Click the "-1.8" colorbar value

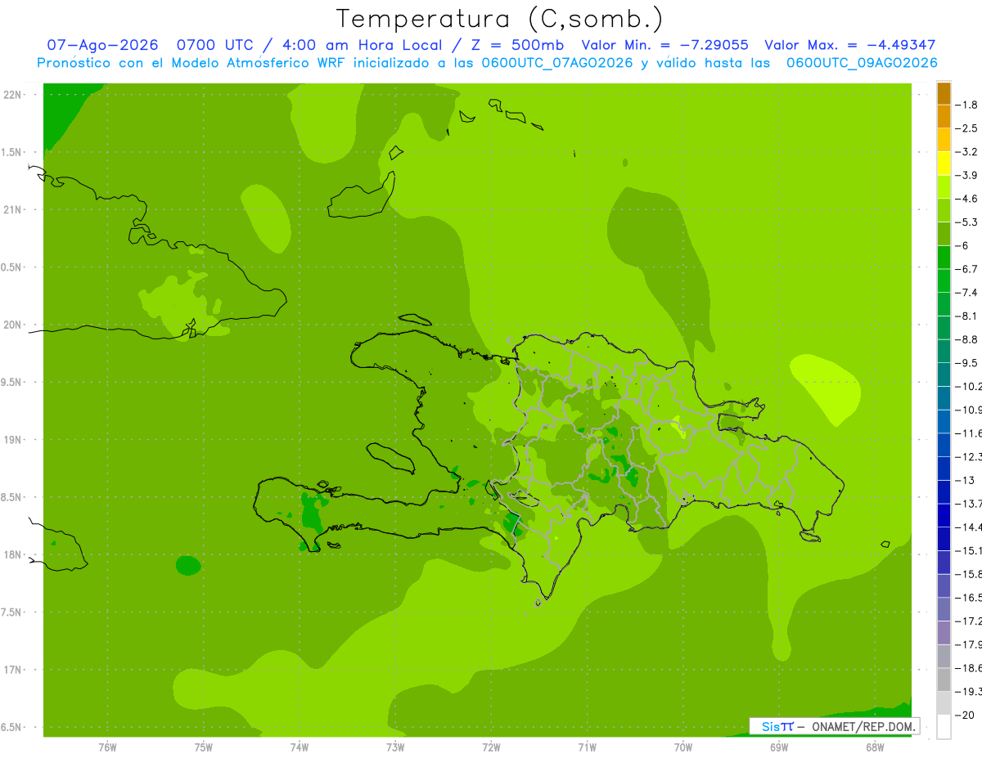(966, 105)
